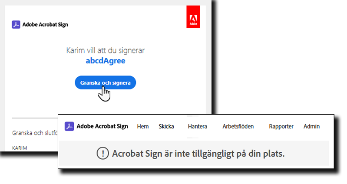Image resolution: width=347 pixels, height=184 pixels.
Task: Open the Admin menu item
Action: point(311,127)
